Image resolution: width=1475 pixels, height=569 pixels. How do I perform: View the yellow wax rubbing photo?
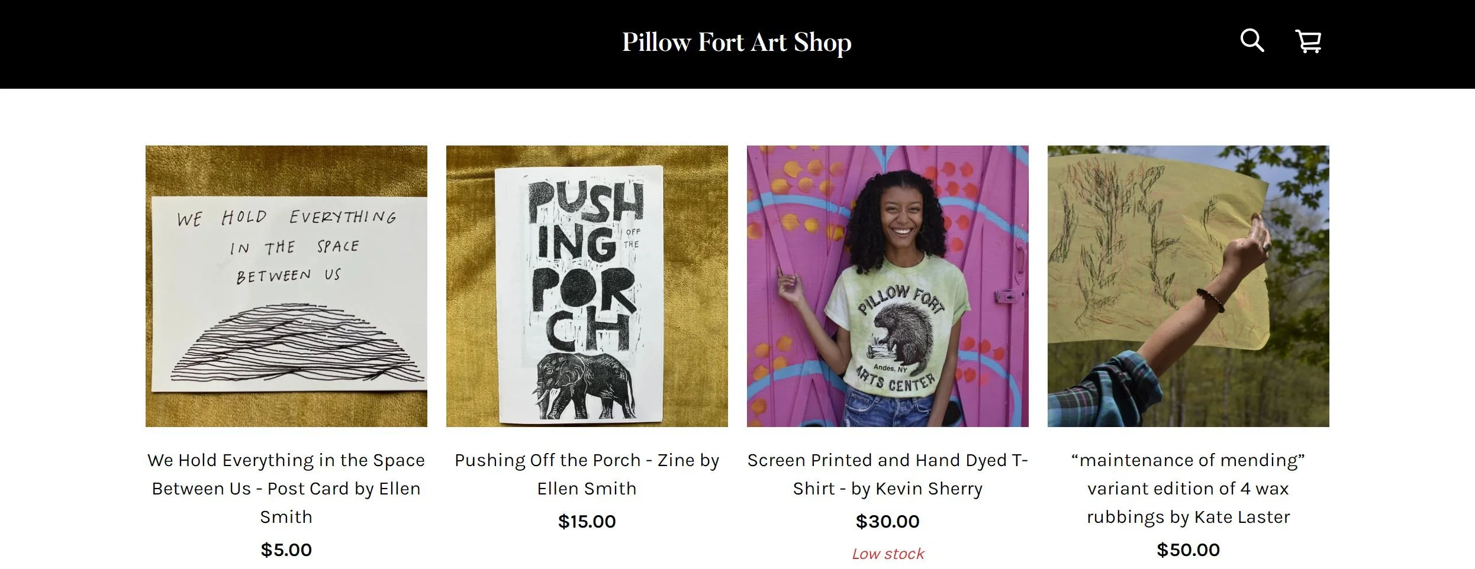click(x=1189, y=286)
